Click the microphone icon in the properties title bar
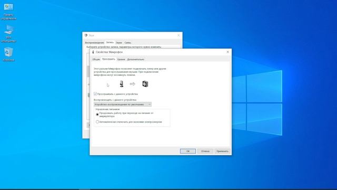Viewport: 337px width, 190px height. pos(93,52)
